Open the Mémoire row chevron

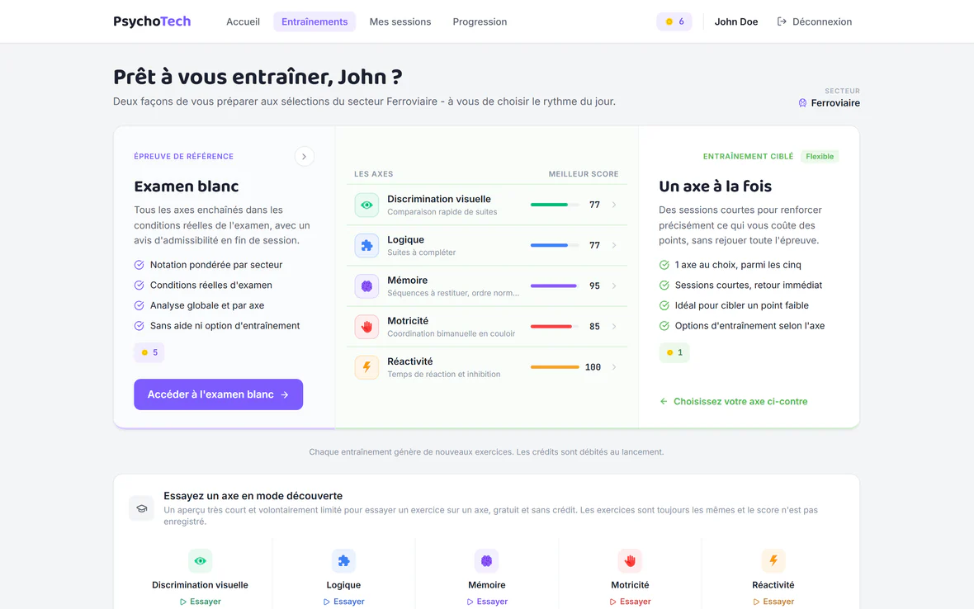614,286
